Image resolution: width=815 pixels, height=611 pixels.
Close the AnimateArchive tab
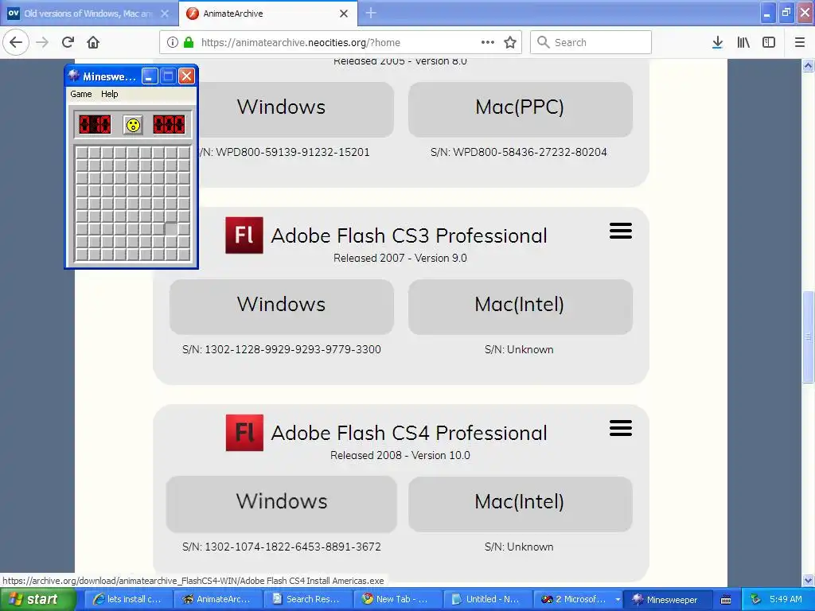click(344, 14)
